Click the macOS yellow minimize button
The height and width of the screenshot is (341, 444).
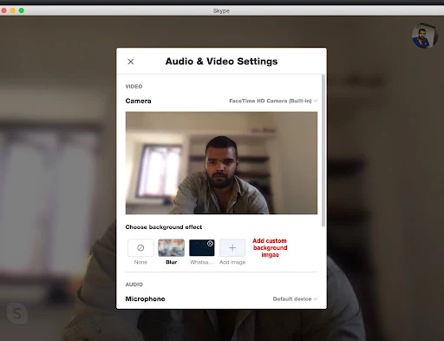(13, 10)
